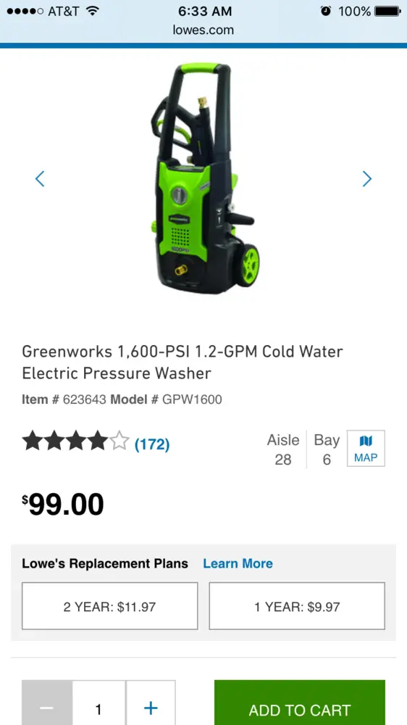Show the previous product image

coord(40,179)
